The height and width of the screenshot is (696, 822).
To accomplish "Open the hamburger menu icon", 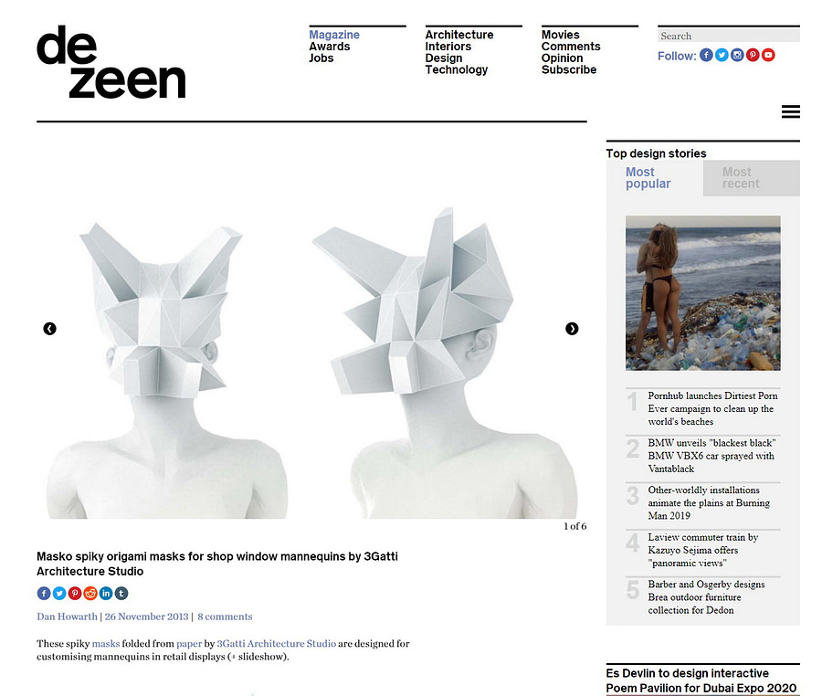I will 790,111.
